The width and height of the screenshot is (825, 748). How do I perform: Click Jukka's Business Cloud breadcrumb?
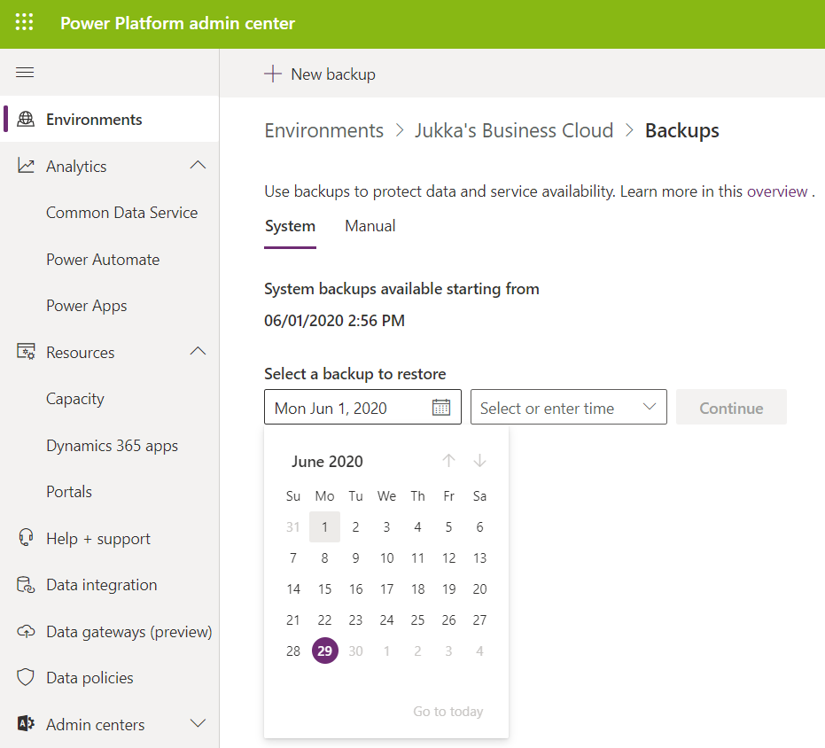[x=514, y=130]
